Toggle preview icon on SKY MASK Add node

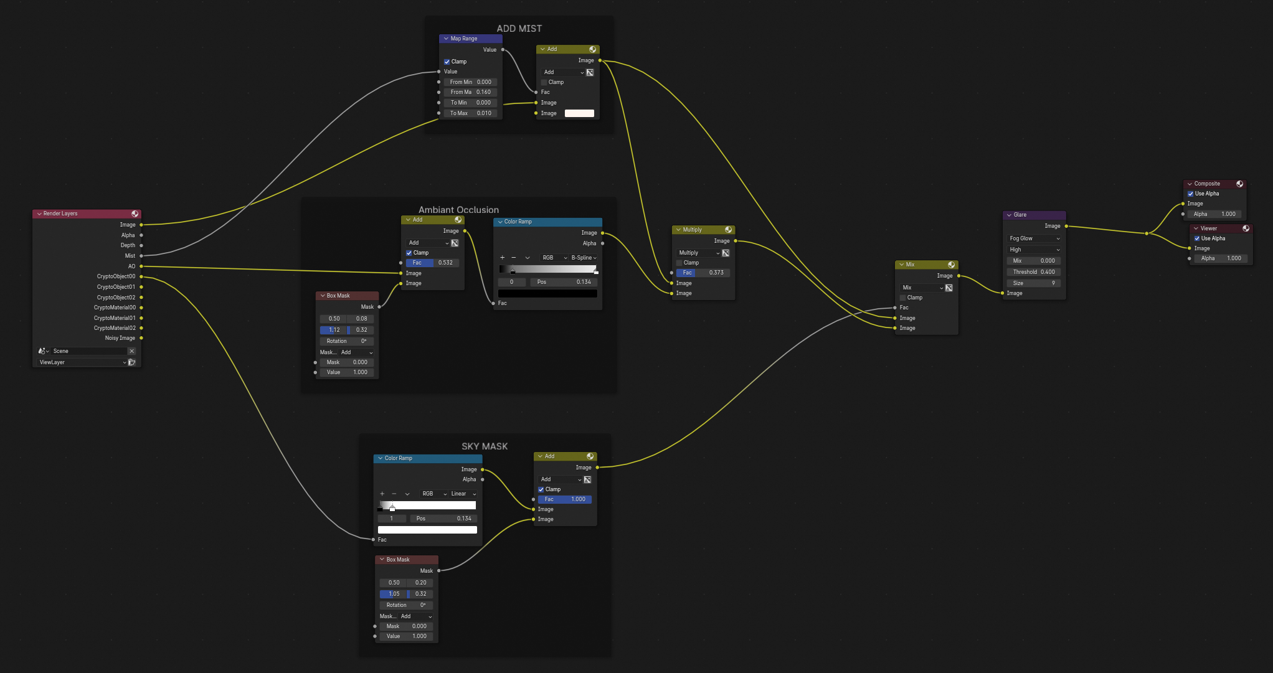pyautogui.click(x=590, y=456)
